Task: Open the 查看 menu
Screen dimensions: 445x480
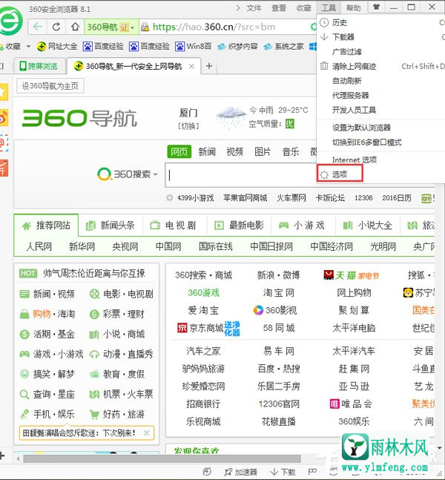Action: click(279, 7)
